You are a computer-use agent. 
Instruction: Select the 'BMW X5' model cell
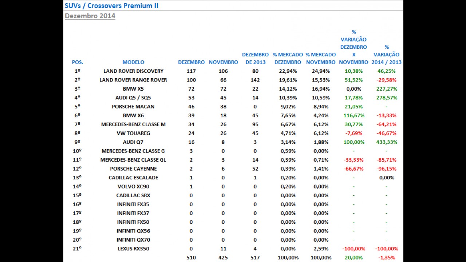click(x=133, y=89)
